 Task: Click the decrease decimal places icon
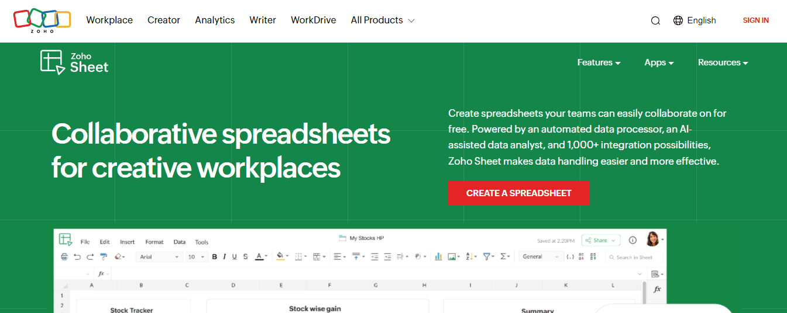pos(581,256)
